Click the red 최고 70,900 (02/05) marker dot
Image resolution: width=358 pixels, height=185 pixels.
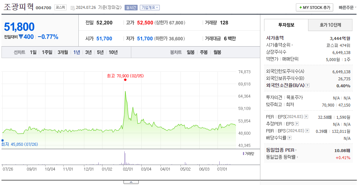(x=125, y=80)
